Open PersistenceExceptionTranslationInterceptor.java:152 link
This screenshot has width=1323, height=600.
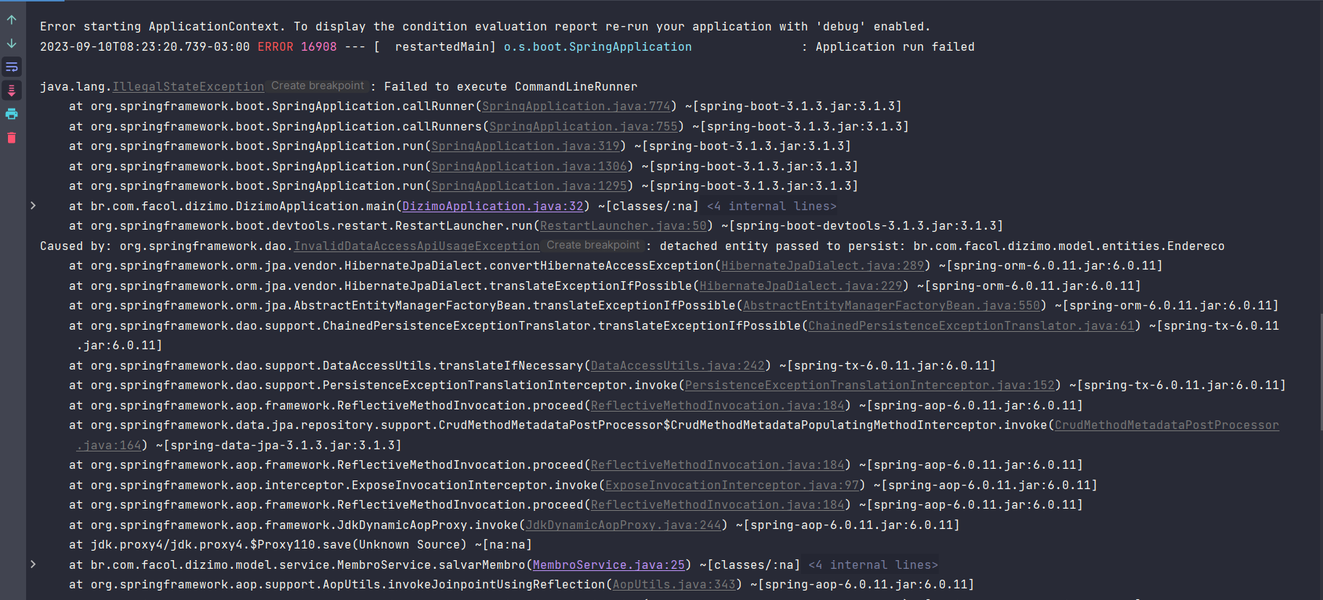coord(870,386)
